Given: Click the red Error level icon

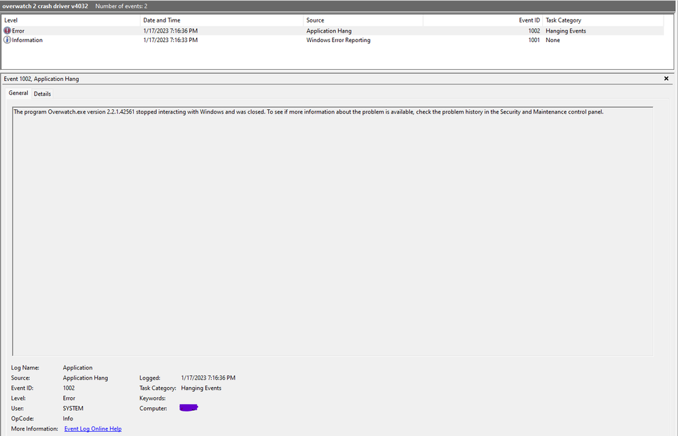Looking at the screenshot, I should tap(7, 31).
